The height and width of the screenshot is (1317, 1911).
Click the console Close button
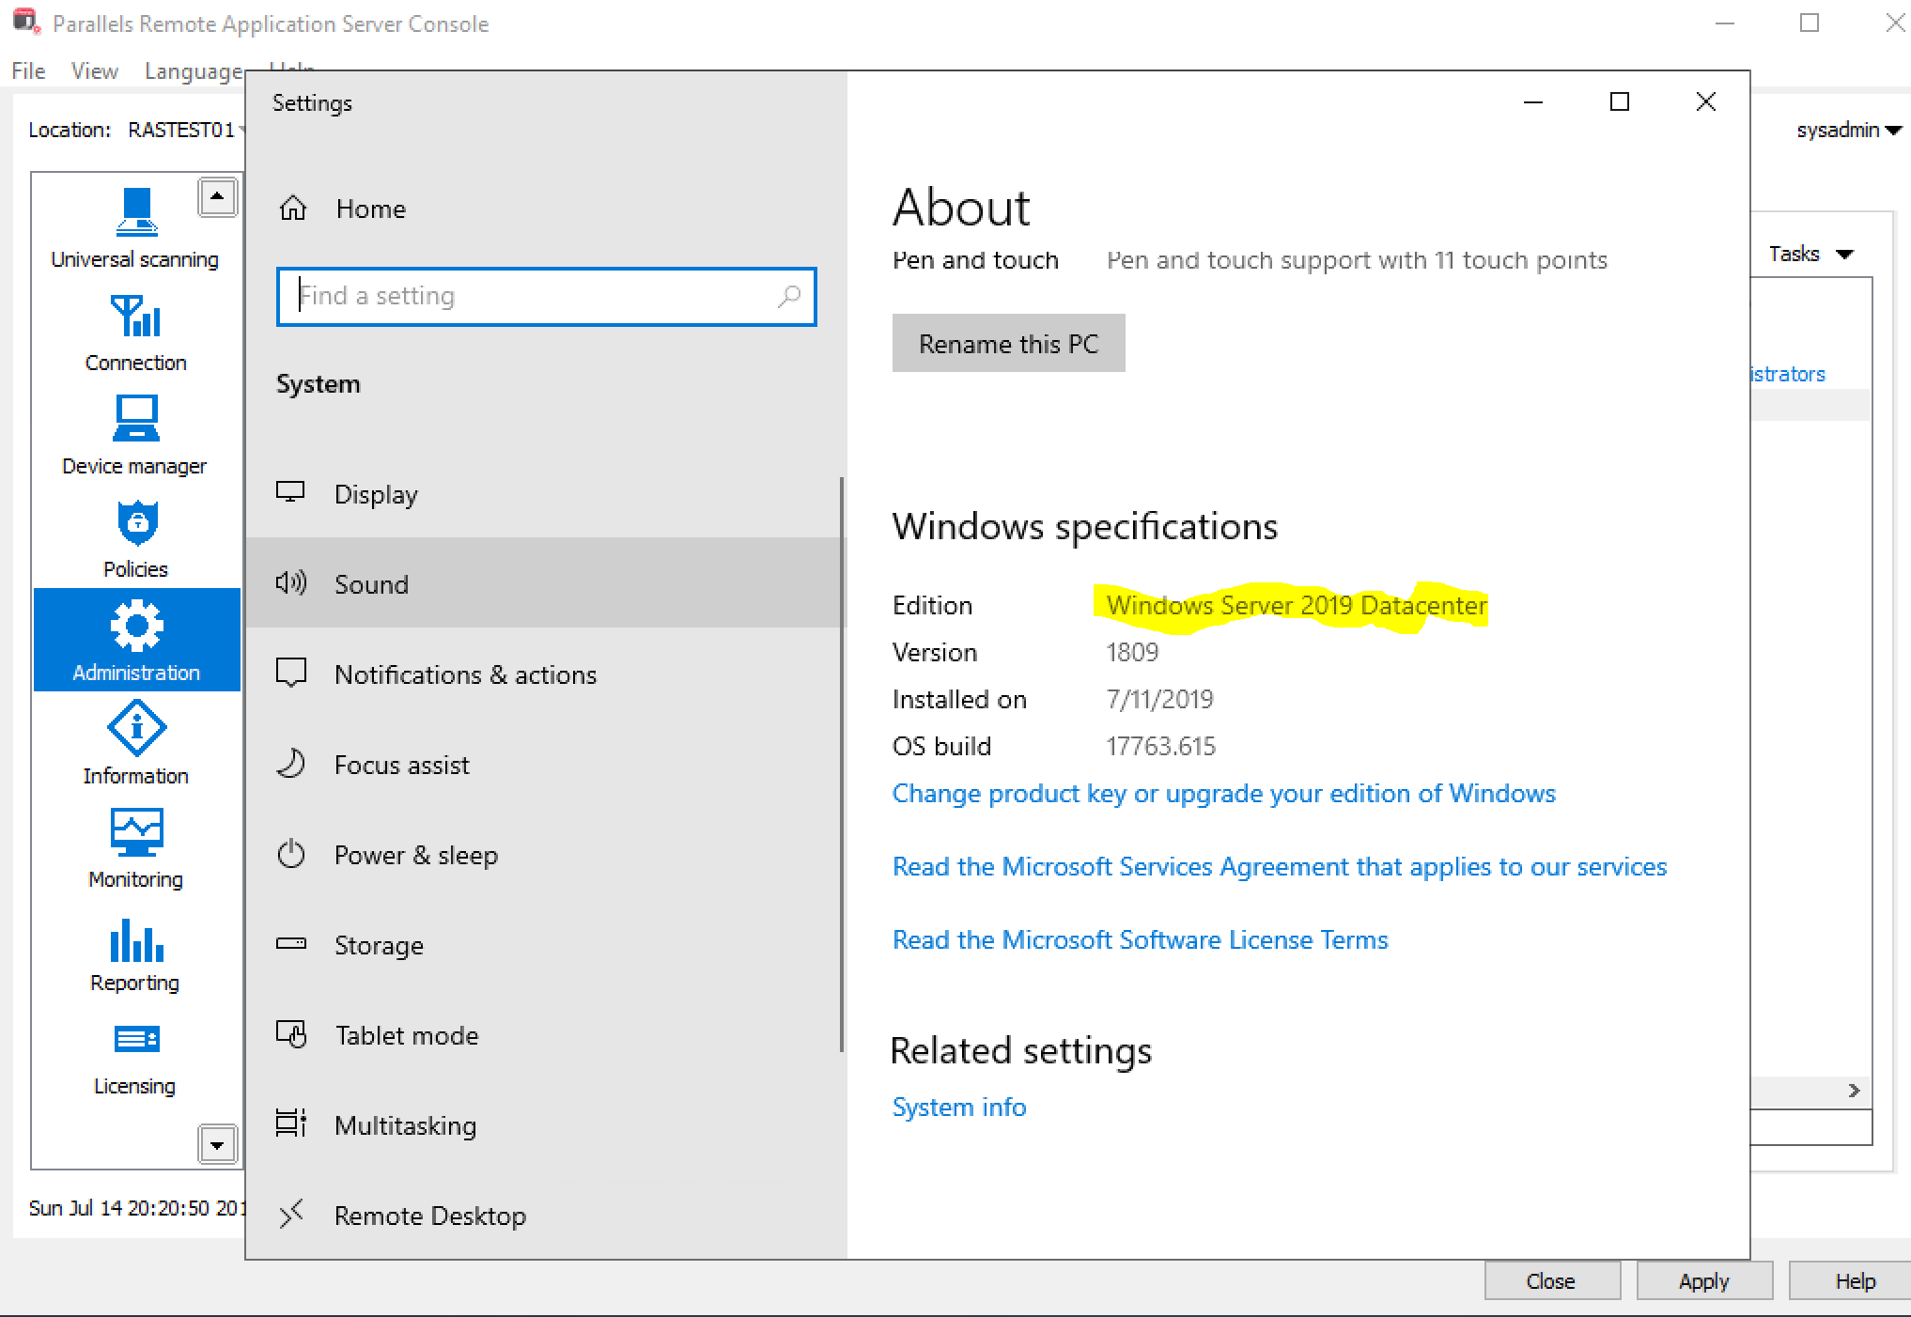(1551, 1281)
